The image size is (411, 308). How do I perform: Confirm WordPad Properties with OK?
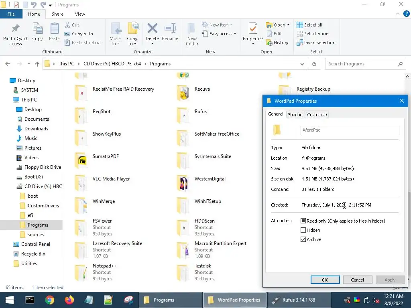click(325, 280)
